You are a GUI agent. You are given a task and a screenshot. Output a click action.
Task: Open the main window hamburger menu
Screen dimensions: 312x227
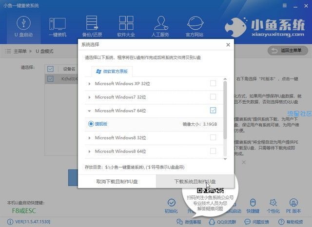pyautogui.click(x=285, y=5)
